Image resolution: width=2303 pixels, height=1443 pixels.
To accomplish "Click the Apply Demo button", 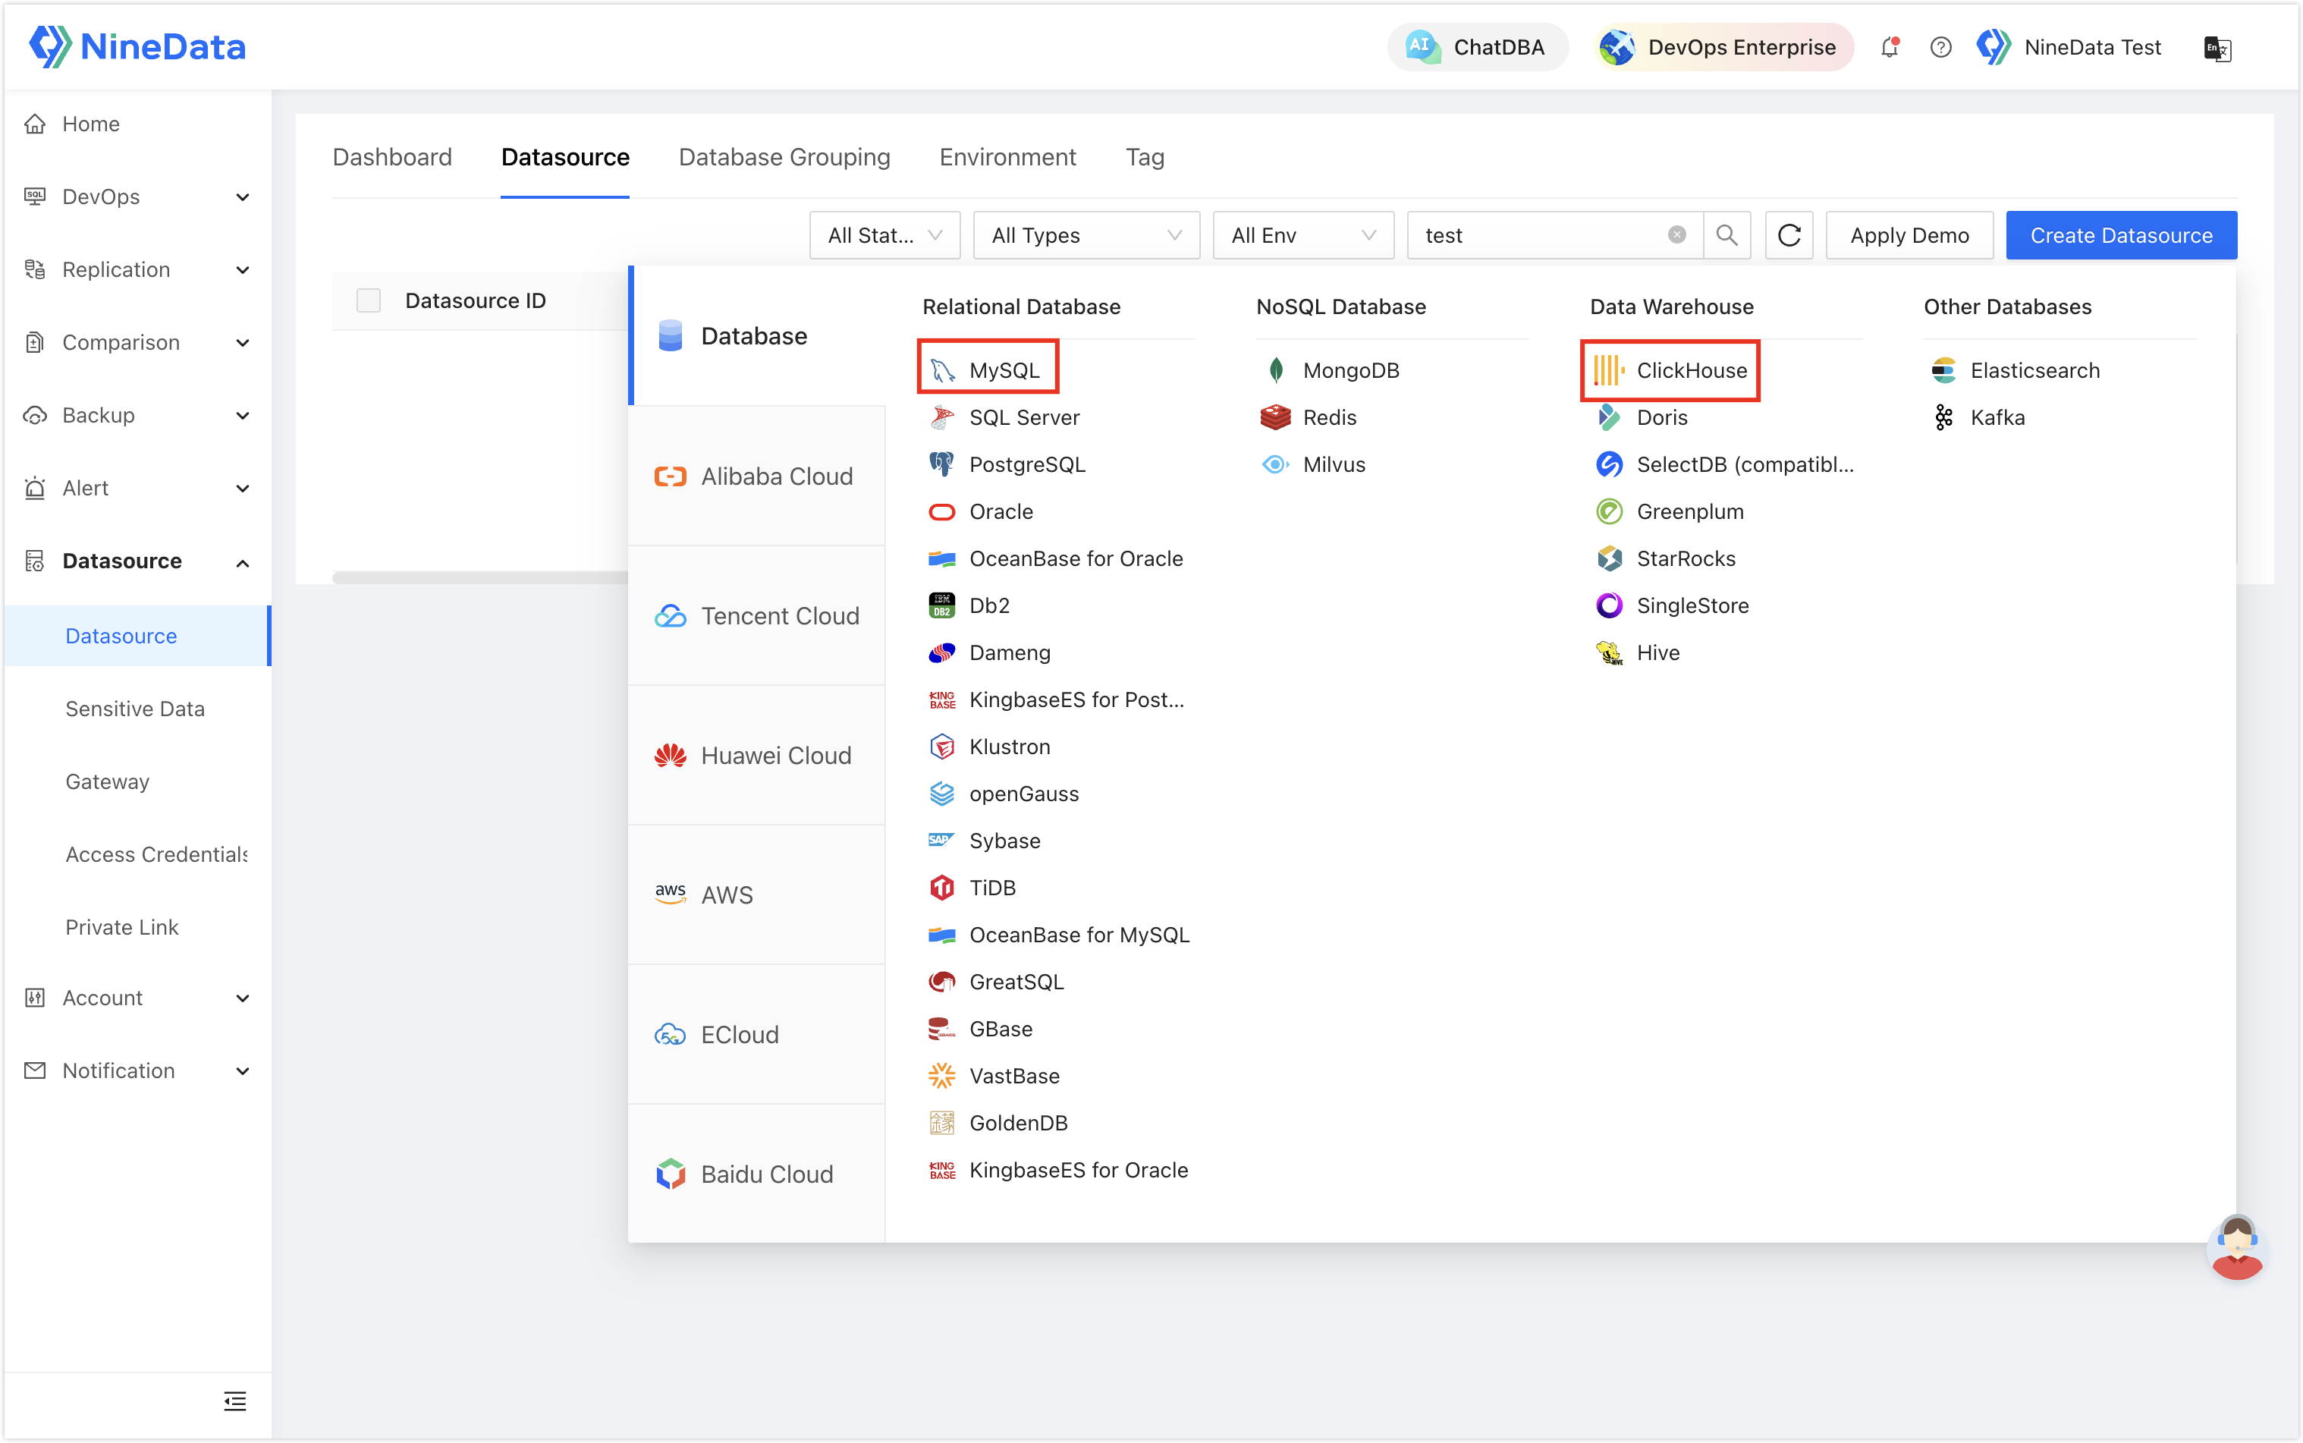I will point(1909,234).
